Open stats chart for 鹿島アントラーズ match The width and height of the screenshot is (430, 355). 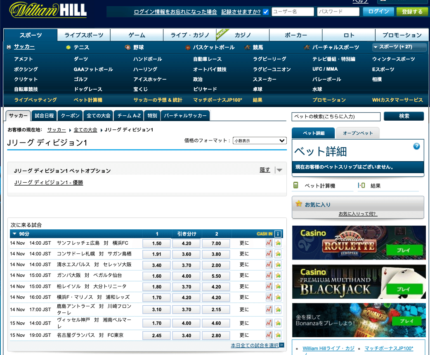tap(269, 310)
